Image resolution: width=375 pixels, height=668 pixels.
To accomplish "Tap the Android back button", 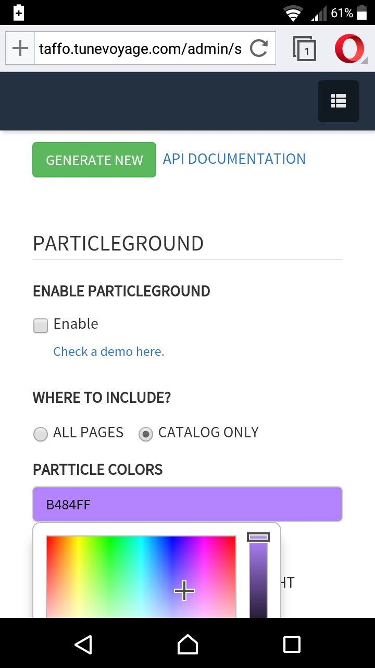I will click(83, 644).
